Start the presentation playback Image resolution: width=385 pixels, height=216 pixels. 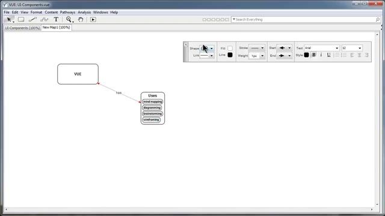(93, 20)
